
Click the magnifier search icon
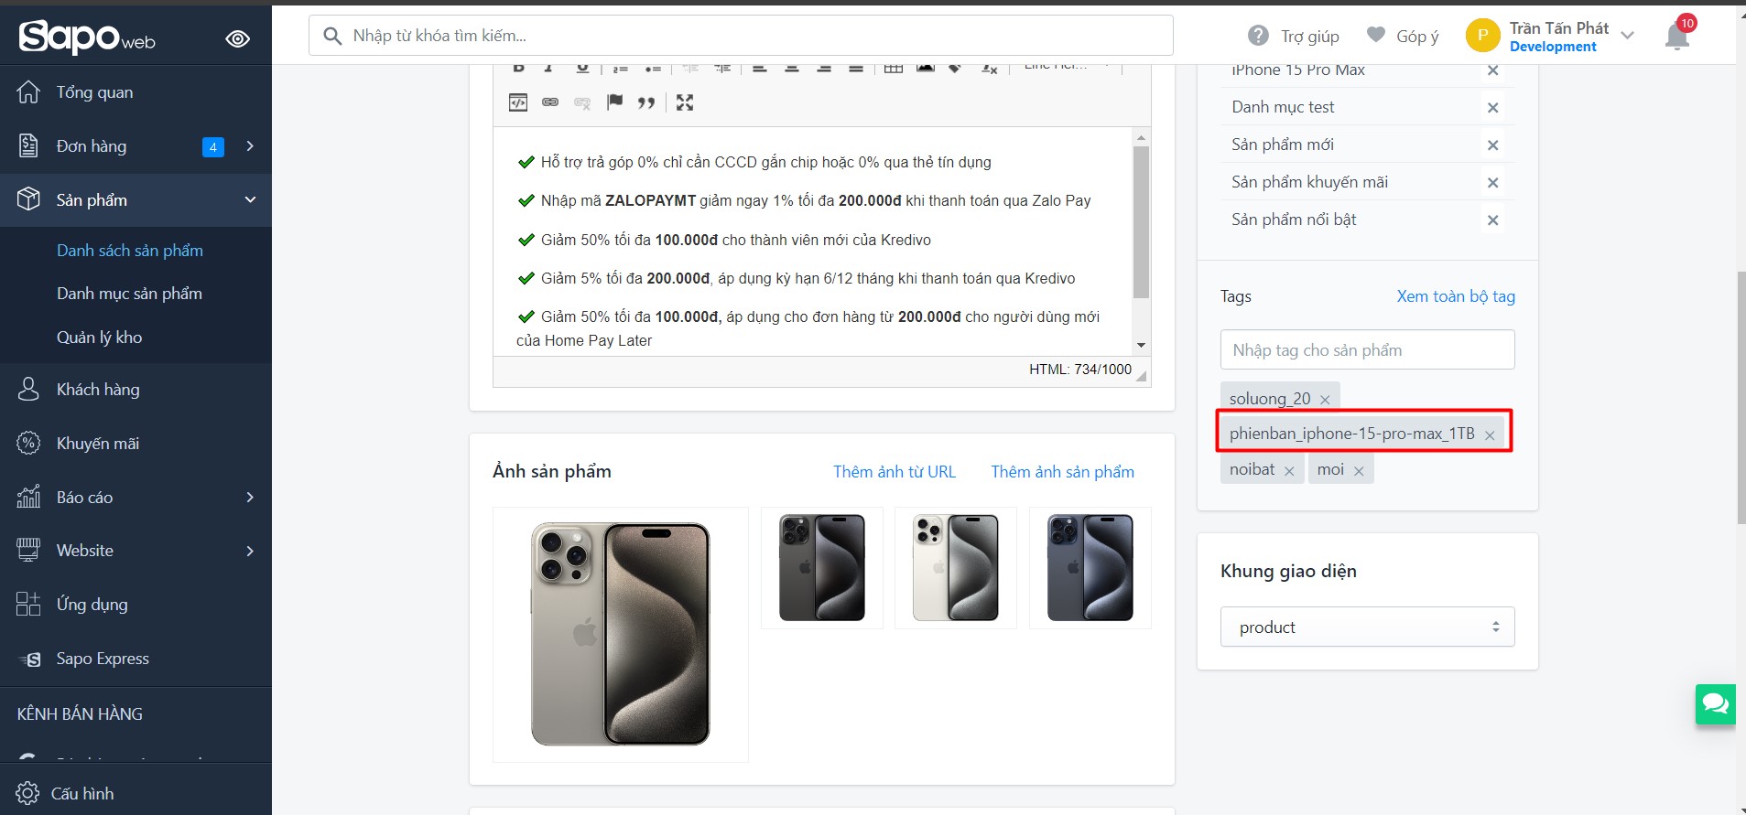point(333,36)
